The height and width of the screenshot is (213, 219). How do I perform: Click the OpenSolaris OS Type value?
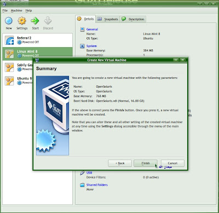pyautogui.click(x=104, y=91)
